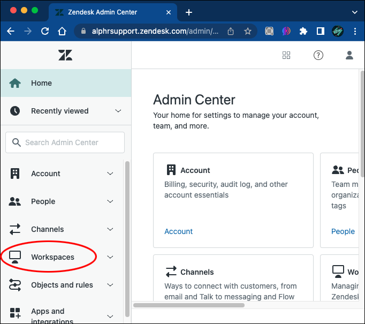Select Objects and rules in sidebar
Viewport: 365px width, 324px height.
[x=62, y=285]
